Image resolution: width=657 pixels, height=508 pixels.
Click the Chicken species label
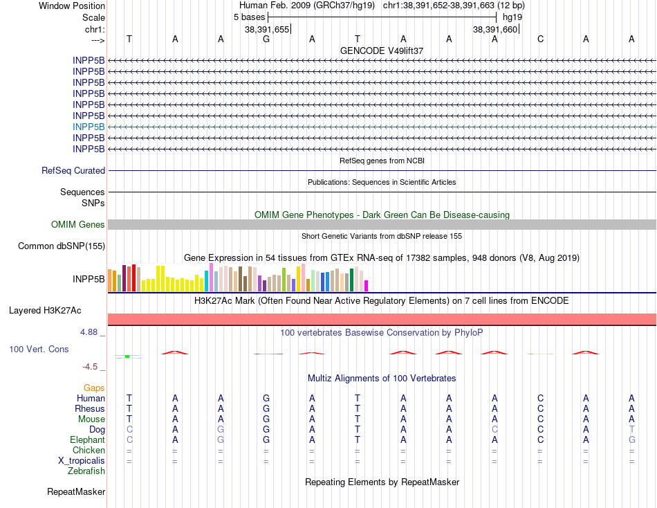[89, 450]
